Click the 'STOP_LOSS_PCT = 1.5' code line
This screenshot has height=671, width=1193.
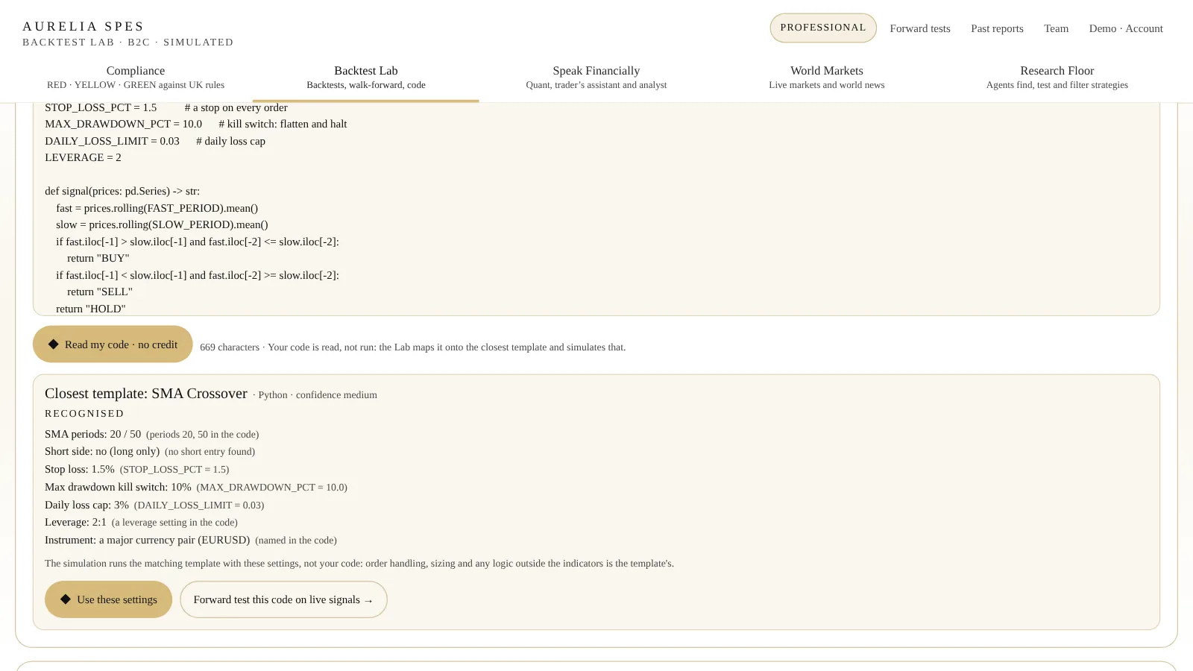pos(101,107)
